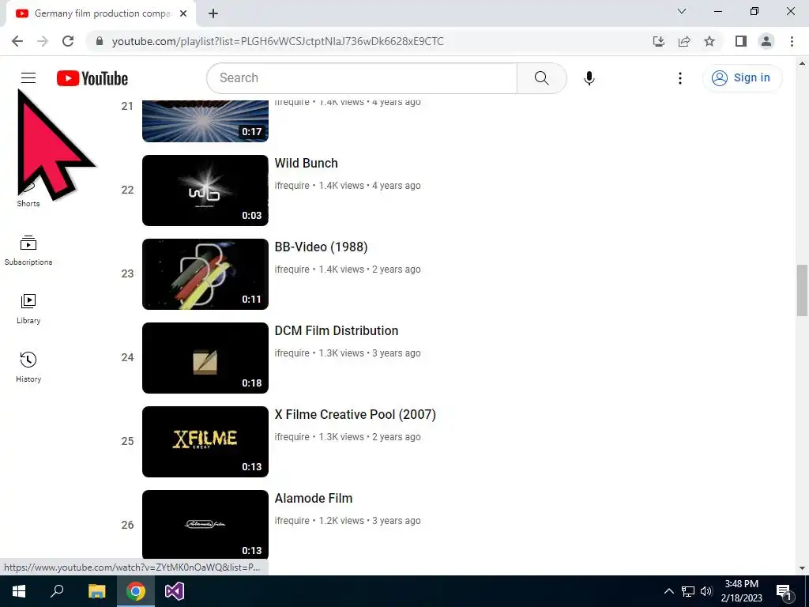Open the Alamode Film title
The width and height of the screenshot is (809, 607).
(314, 498)
